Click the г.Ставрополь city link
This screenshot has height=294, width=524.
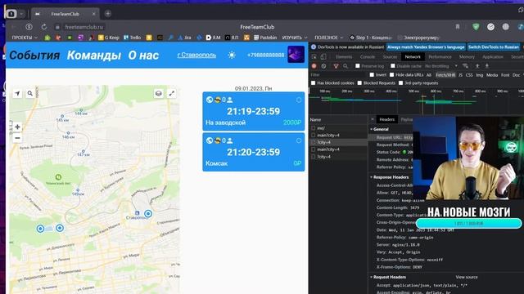pyautogui.click(x=196, y=55)
